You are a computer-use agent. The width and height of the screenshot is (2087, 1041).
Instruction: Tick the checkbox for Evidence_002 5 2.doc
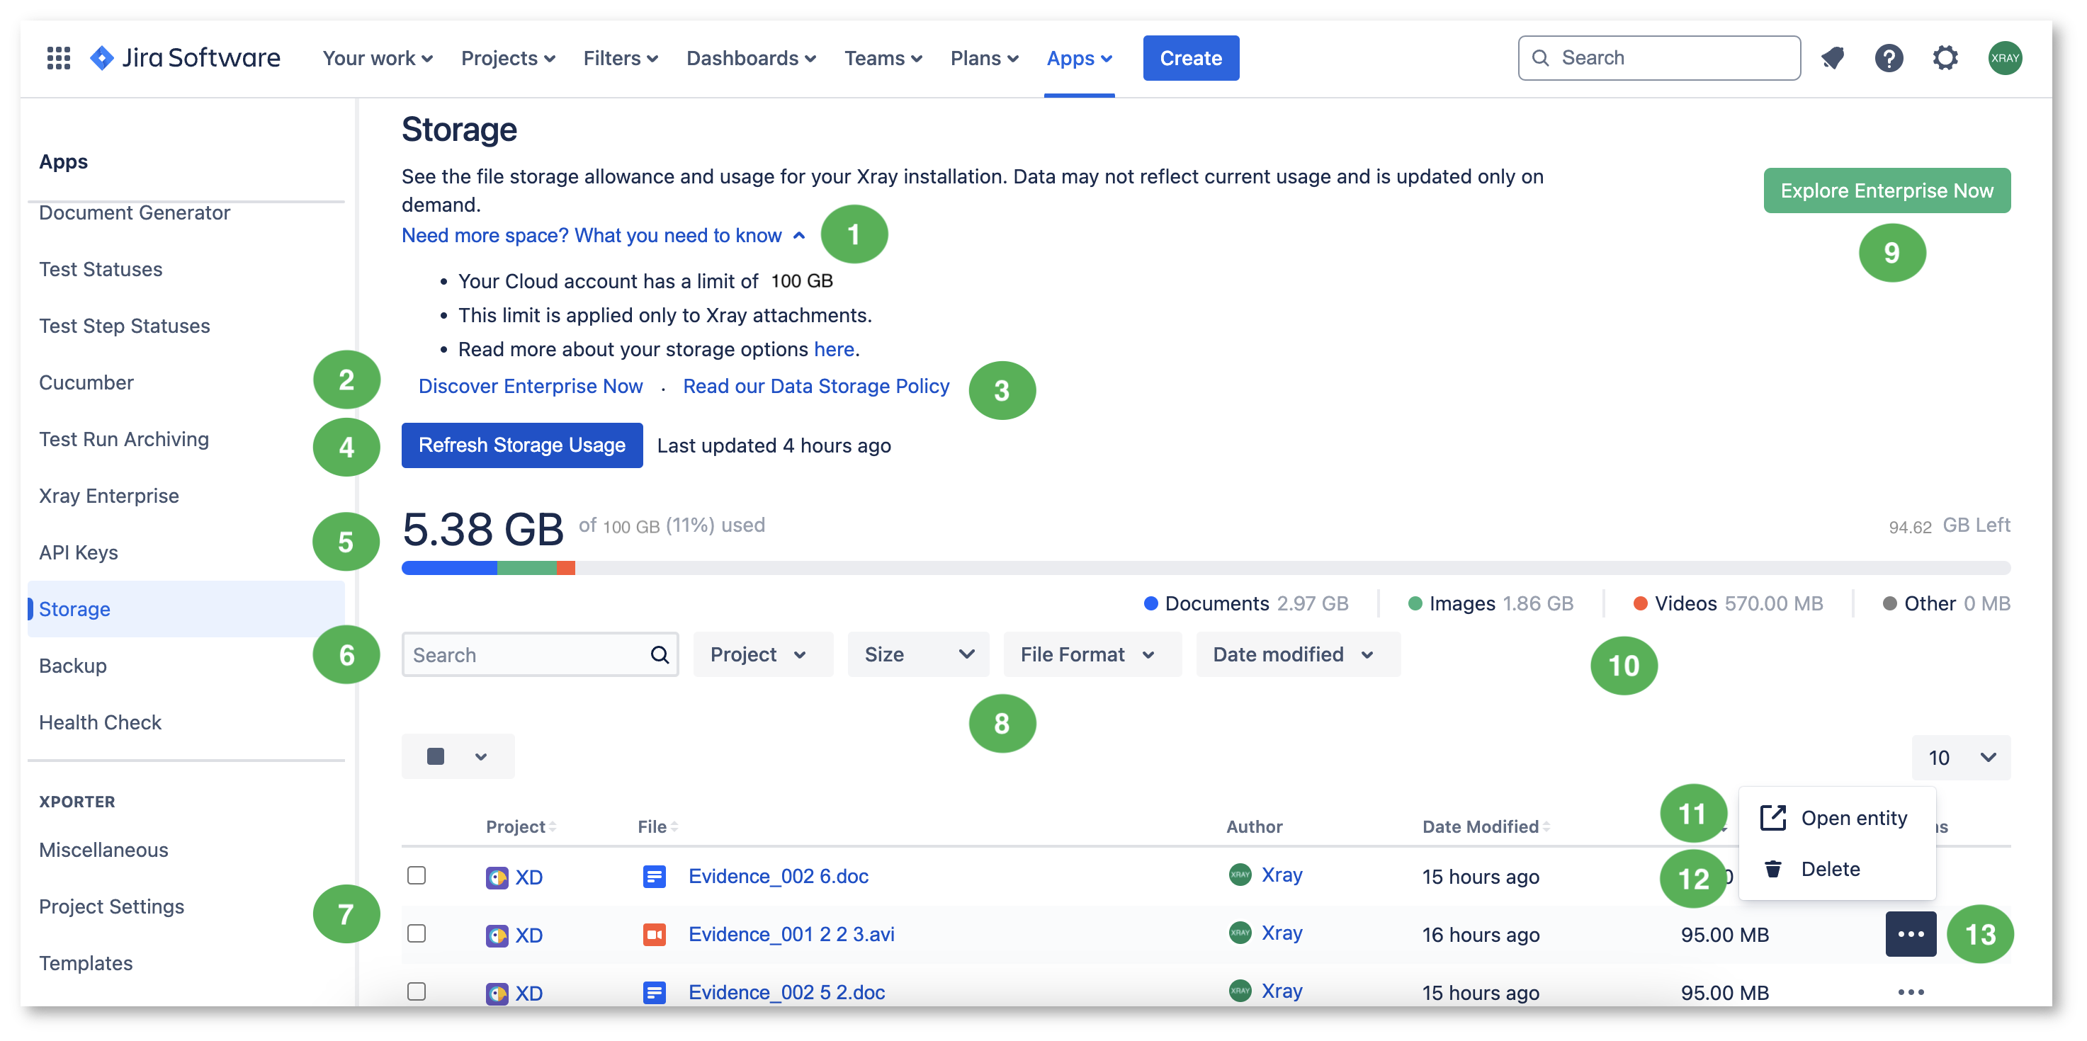(x=417, y=991)
